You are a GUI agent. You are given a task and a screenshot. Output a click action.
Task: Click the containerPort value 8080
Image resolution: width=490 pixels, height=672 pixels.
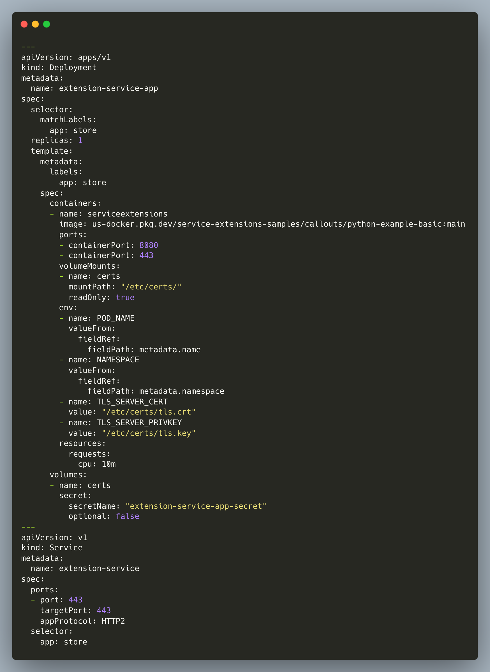click(x=149, y=245)
